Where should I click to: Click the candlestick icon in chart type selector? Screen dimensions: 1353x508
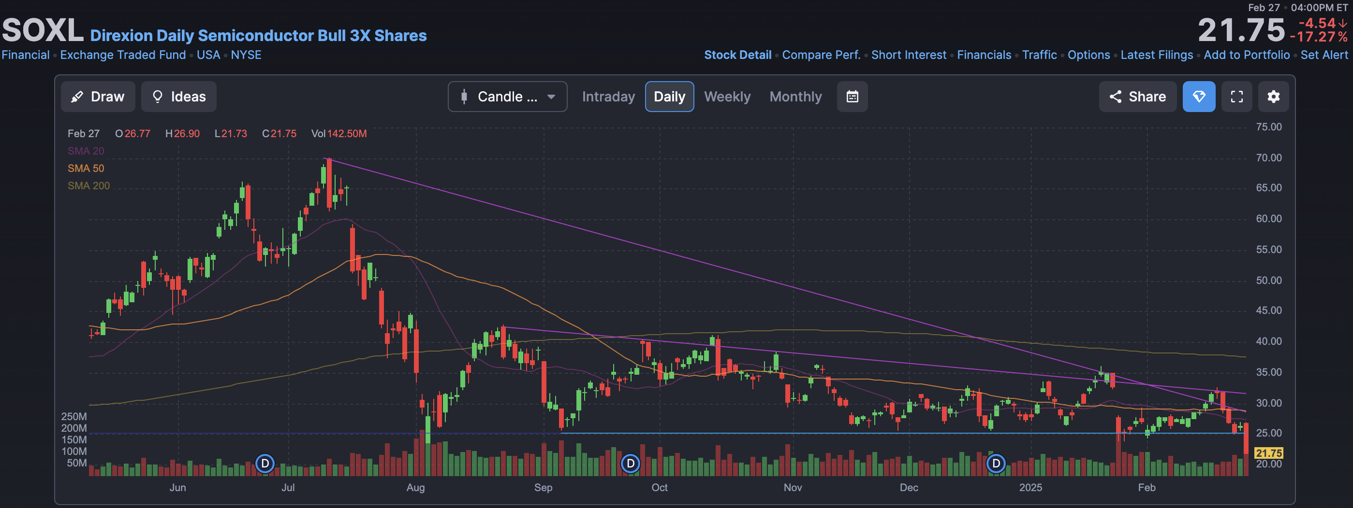[x=464, y=97]
